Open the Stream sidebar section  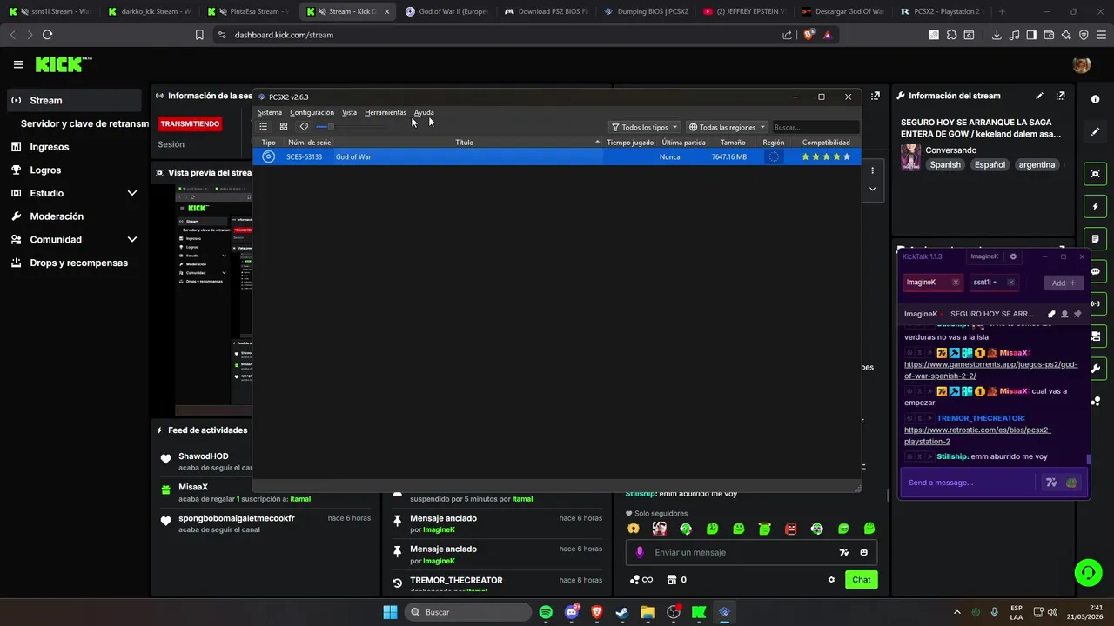[x=73, y=100]
